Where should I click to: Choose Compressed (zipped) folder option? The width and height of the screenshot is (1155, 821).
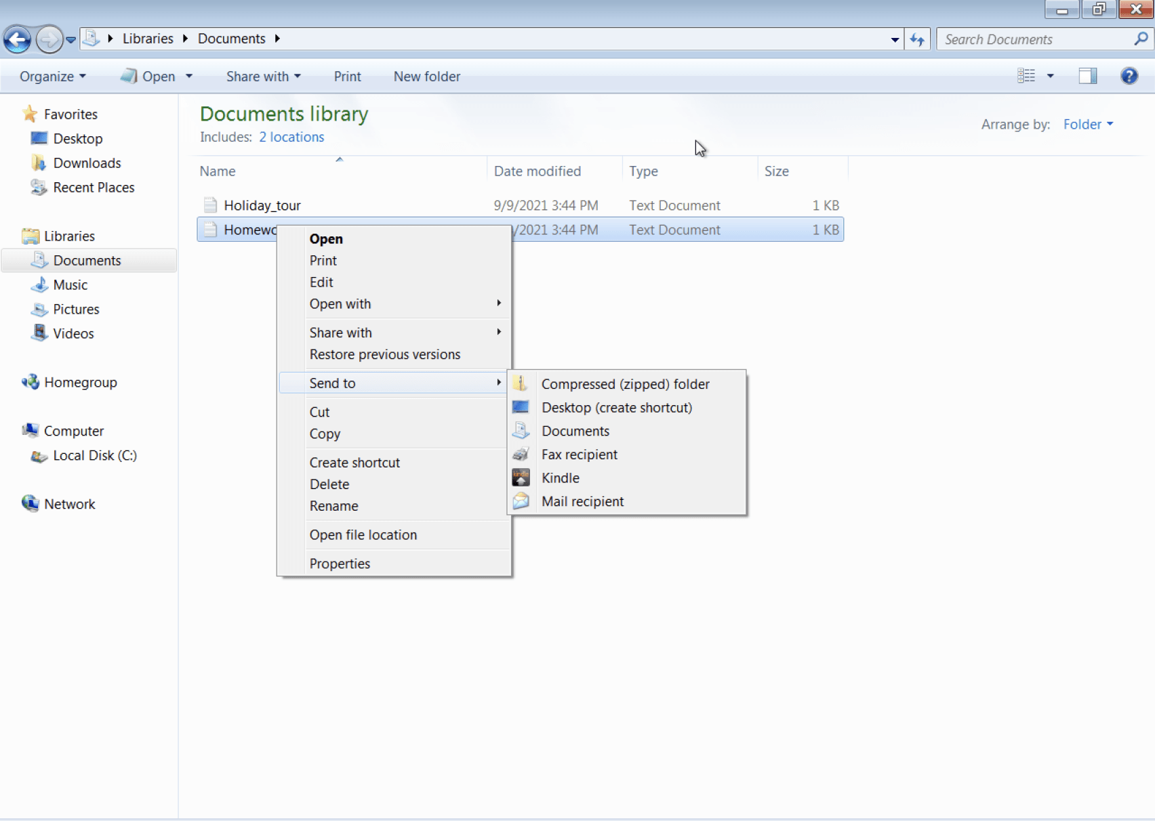[x=625, y=384]
